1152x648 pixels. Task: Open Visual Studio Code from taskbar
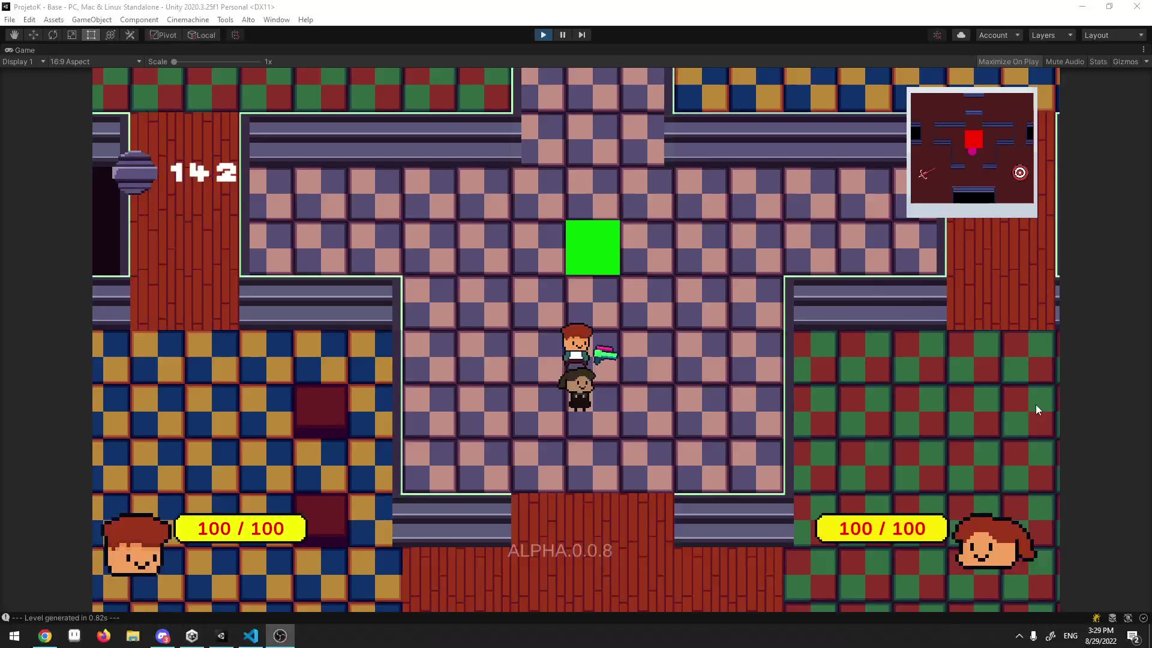(x=251, y=636)
